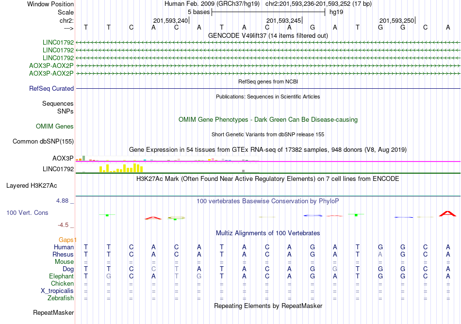Viewport: 461px width, 324px height.
Task: Select the upper AOX3P-AOX2P transcript label
Action: (51, 65)
